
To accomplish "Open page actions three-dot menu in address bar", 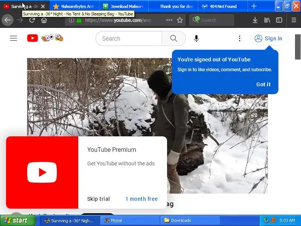I will [x=169, y=20].
